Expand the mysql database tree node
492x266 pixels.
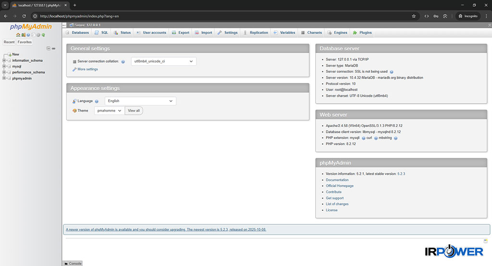click(4, 67)
